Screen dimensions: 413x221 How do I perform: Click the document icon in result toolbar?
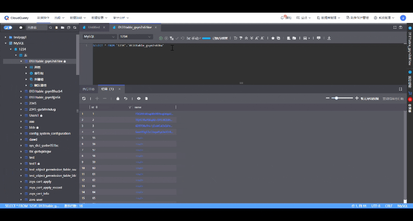[147, 98]
